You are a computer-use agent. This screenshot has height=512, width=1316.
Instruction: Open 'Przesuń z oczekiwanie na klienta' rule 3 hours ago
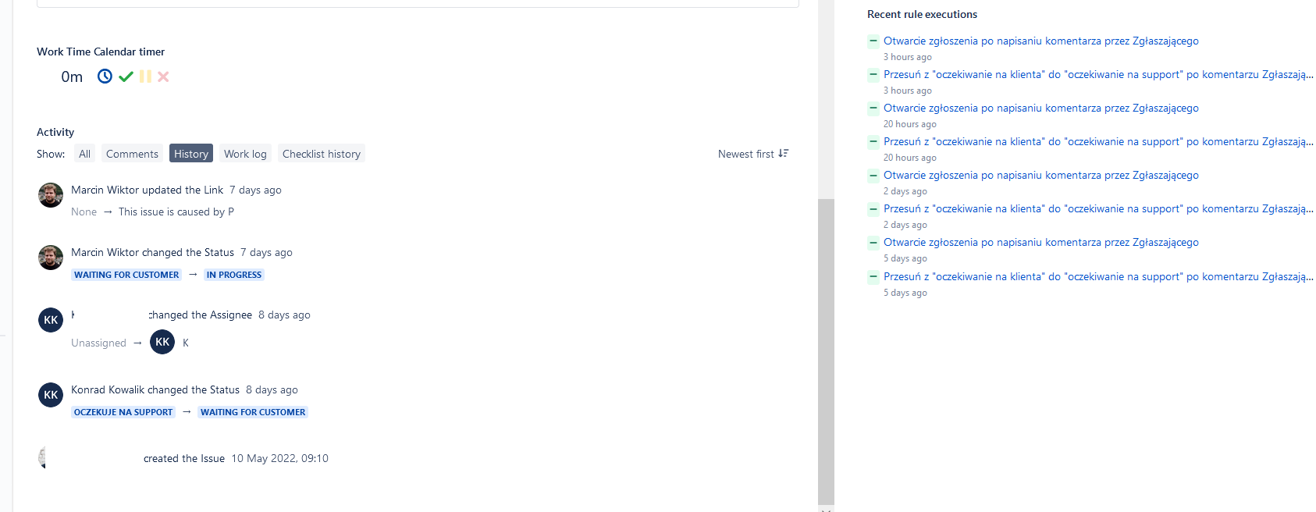coord(1098,74)
